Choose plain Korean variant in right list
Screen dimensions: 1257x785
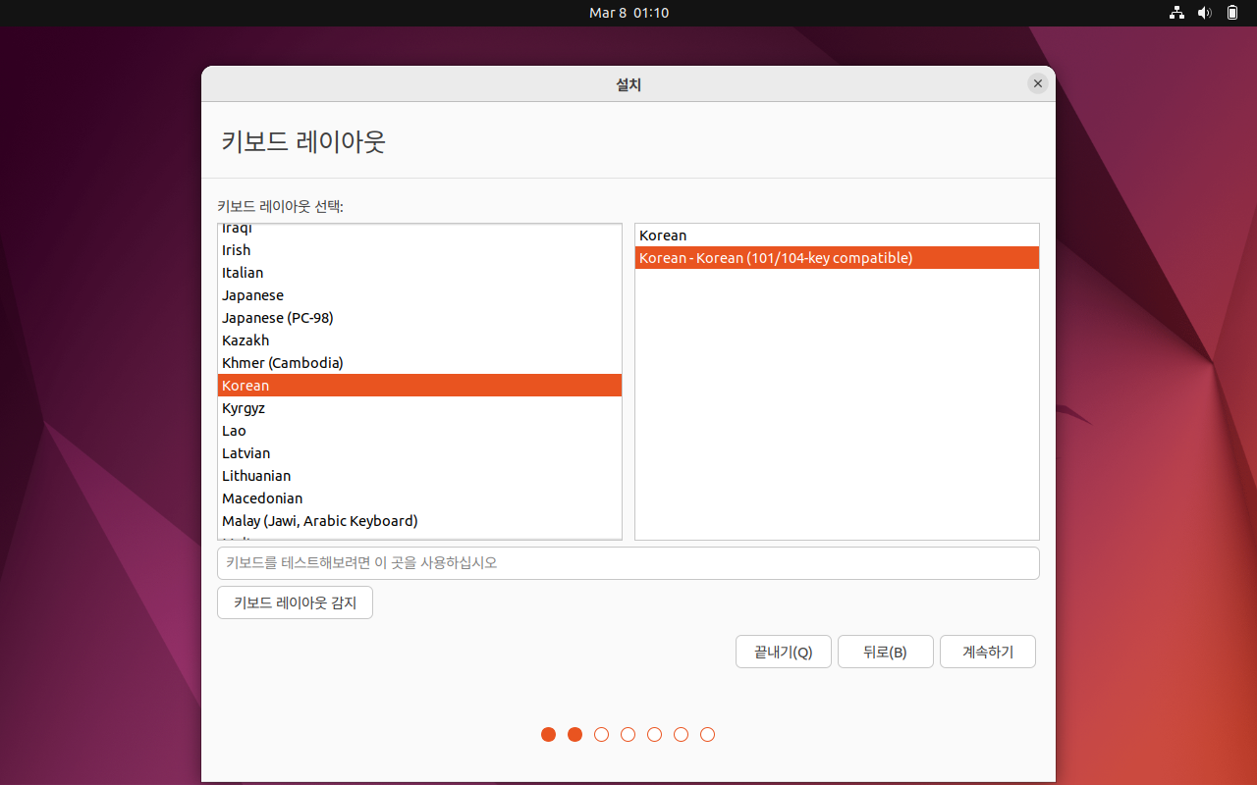point(837,235)
